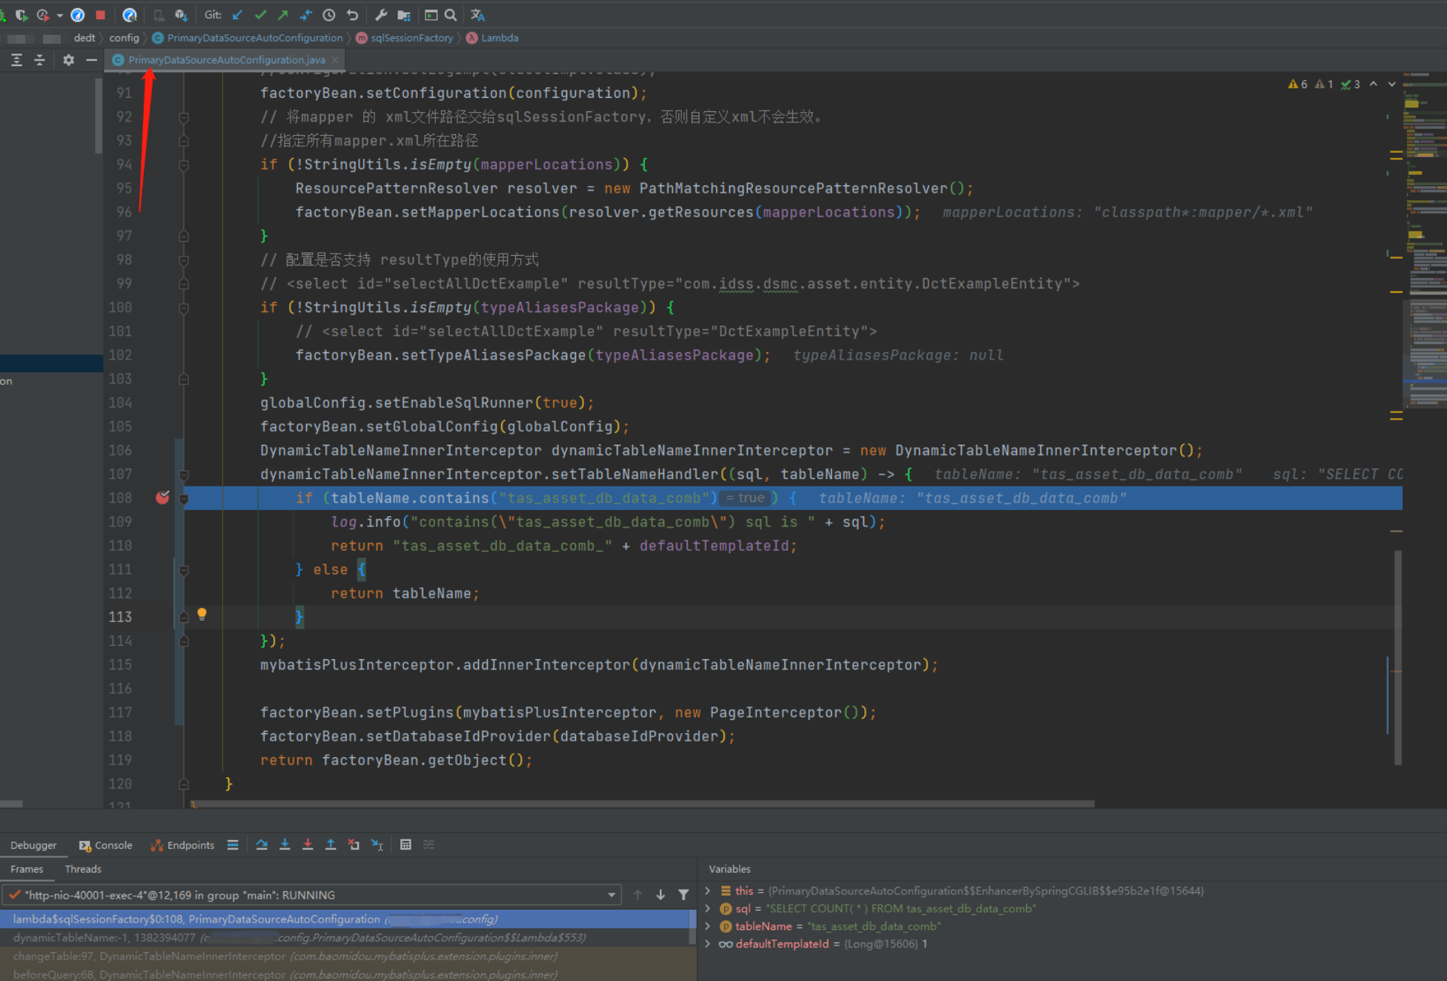Collapse fold marker at line 107
1447x981 pixels.
point(184,475)
